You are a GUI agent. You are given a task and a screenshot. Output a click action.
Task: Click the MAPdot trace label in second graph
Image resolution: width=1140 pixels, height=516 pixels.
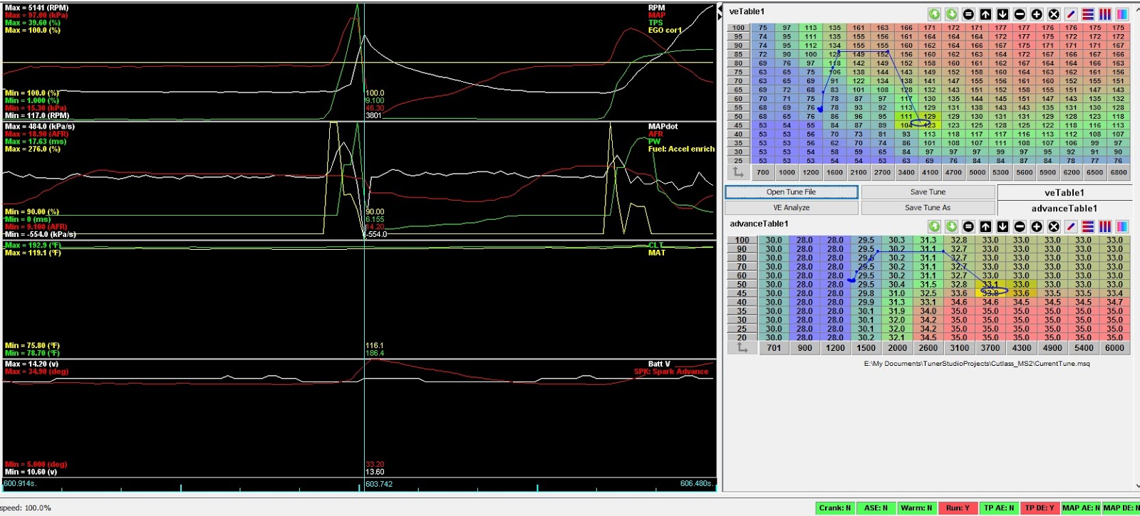click(x=663, y=127)
